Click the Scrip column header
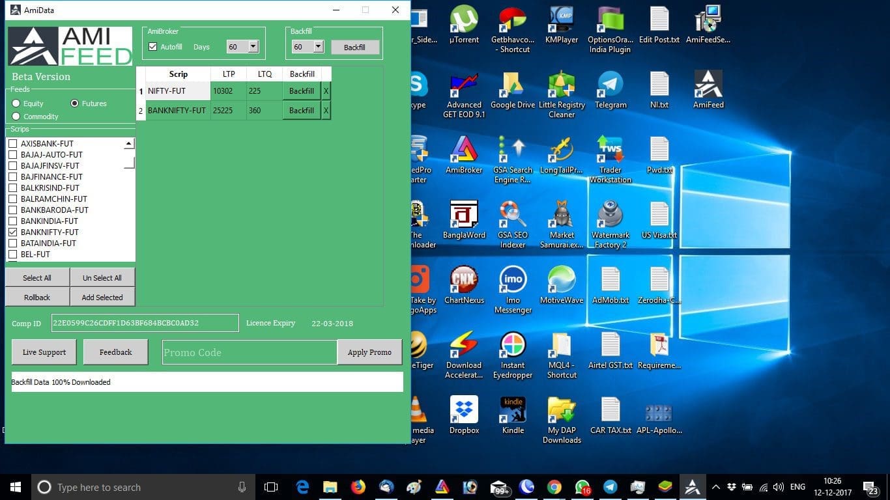This screenshot has height=500, width=890. pos(179,74)
